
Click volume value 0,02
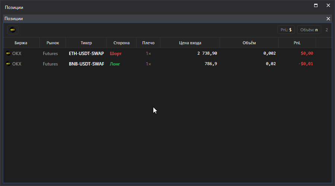271,64
